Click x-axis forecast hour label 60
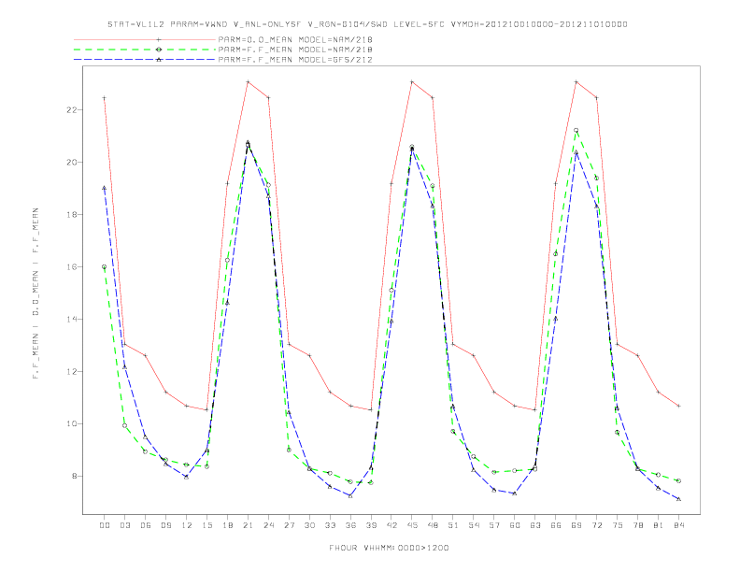Screen dimensions: 740x572 (x=515, y=525)
